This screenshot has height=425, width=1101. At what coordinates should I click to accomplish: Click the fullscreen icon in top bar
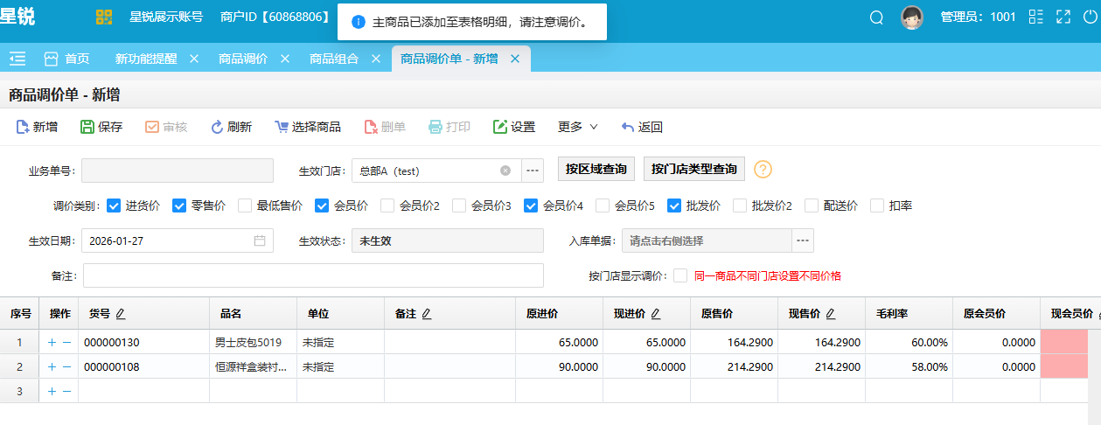(1063, 17)
